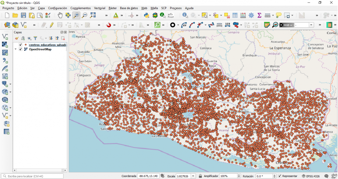Screen dimensions: 338x179
Task: Open the Field Calculator
Action: (x=243, y=15)
